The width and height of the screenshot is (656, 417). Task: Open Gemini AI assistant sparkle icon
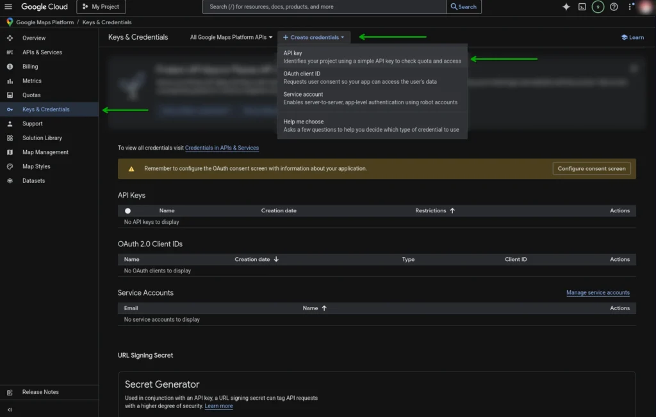pyautogui.click(x=566, y=7)
